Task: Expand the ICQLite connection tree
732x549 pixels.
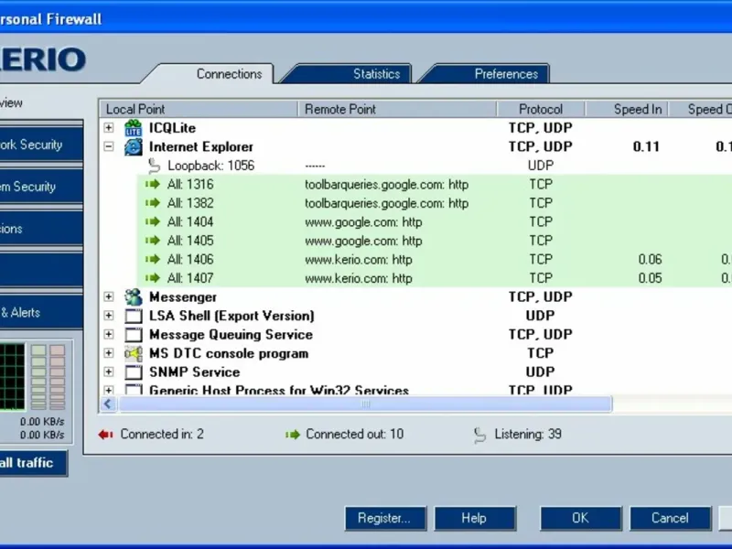Action: pos(109,127)
